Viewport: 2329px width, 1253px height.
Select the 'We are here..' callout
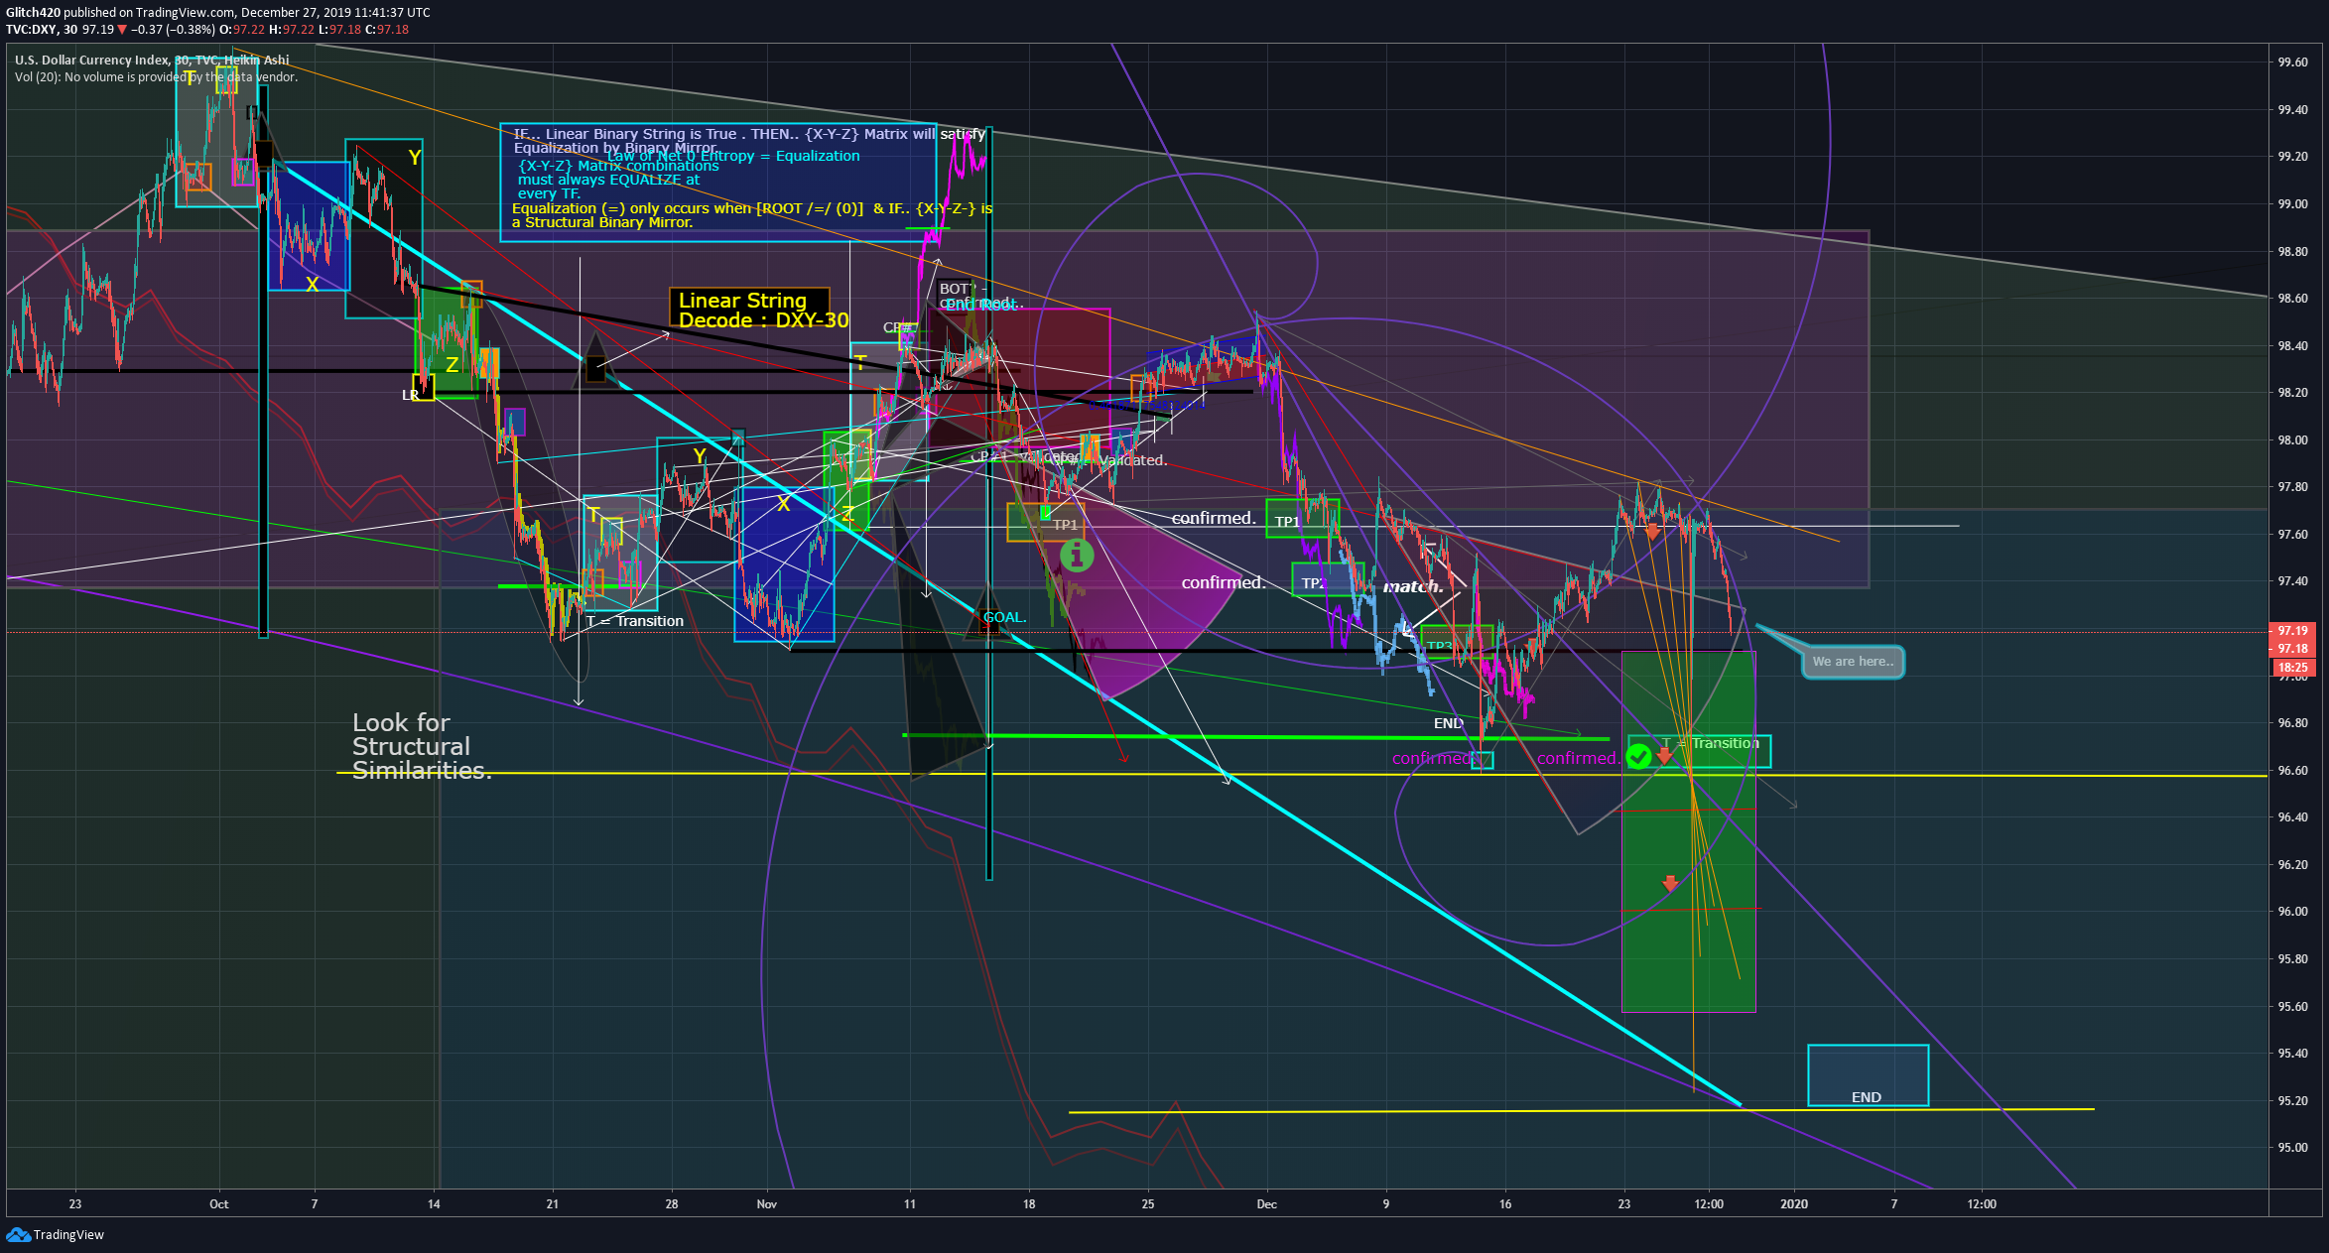point(1853,662)
